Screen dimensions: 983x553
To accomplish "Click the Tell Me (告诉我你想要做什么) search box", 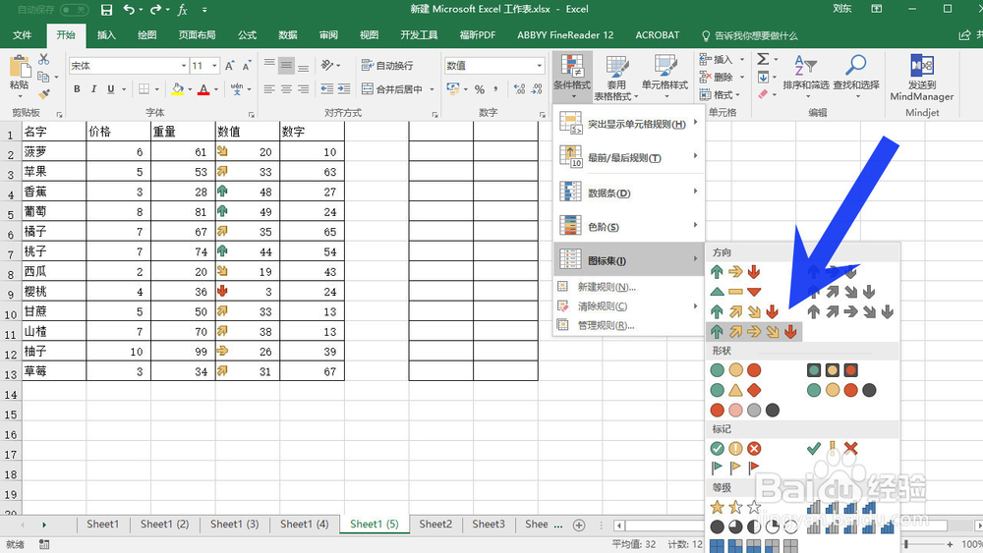I will click(749, 35).
